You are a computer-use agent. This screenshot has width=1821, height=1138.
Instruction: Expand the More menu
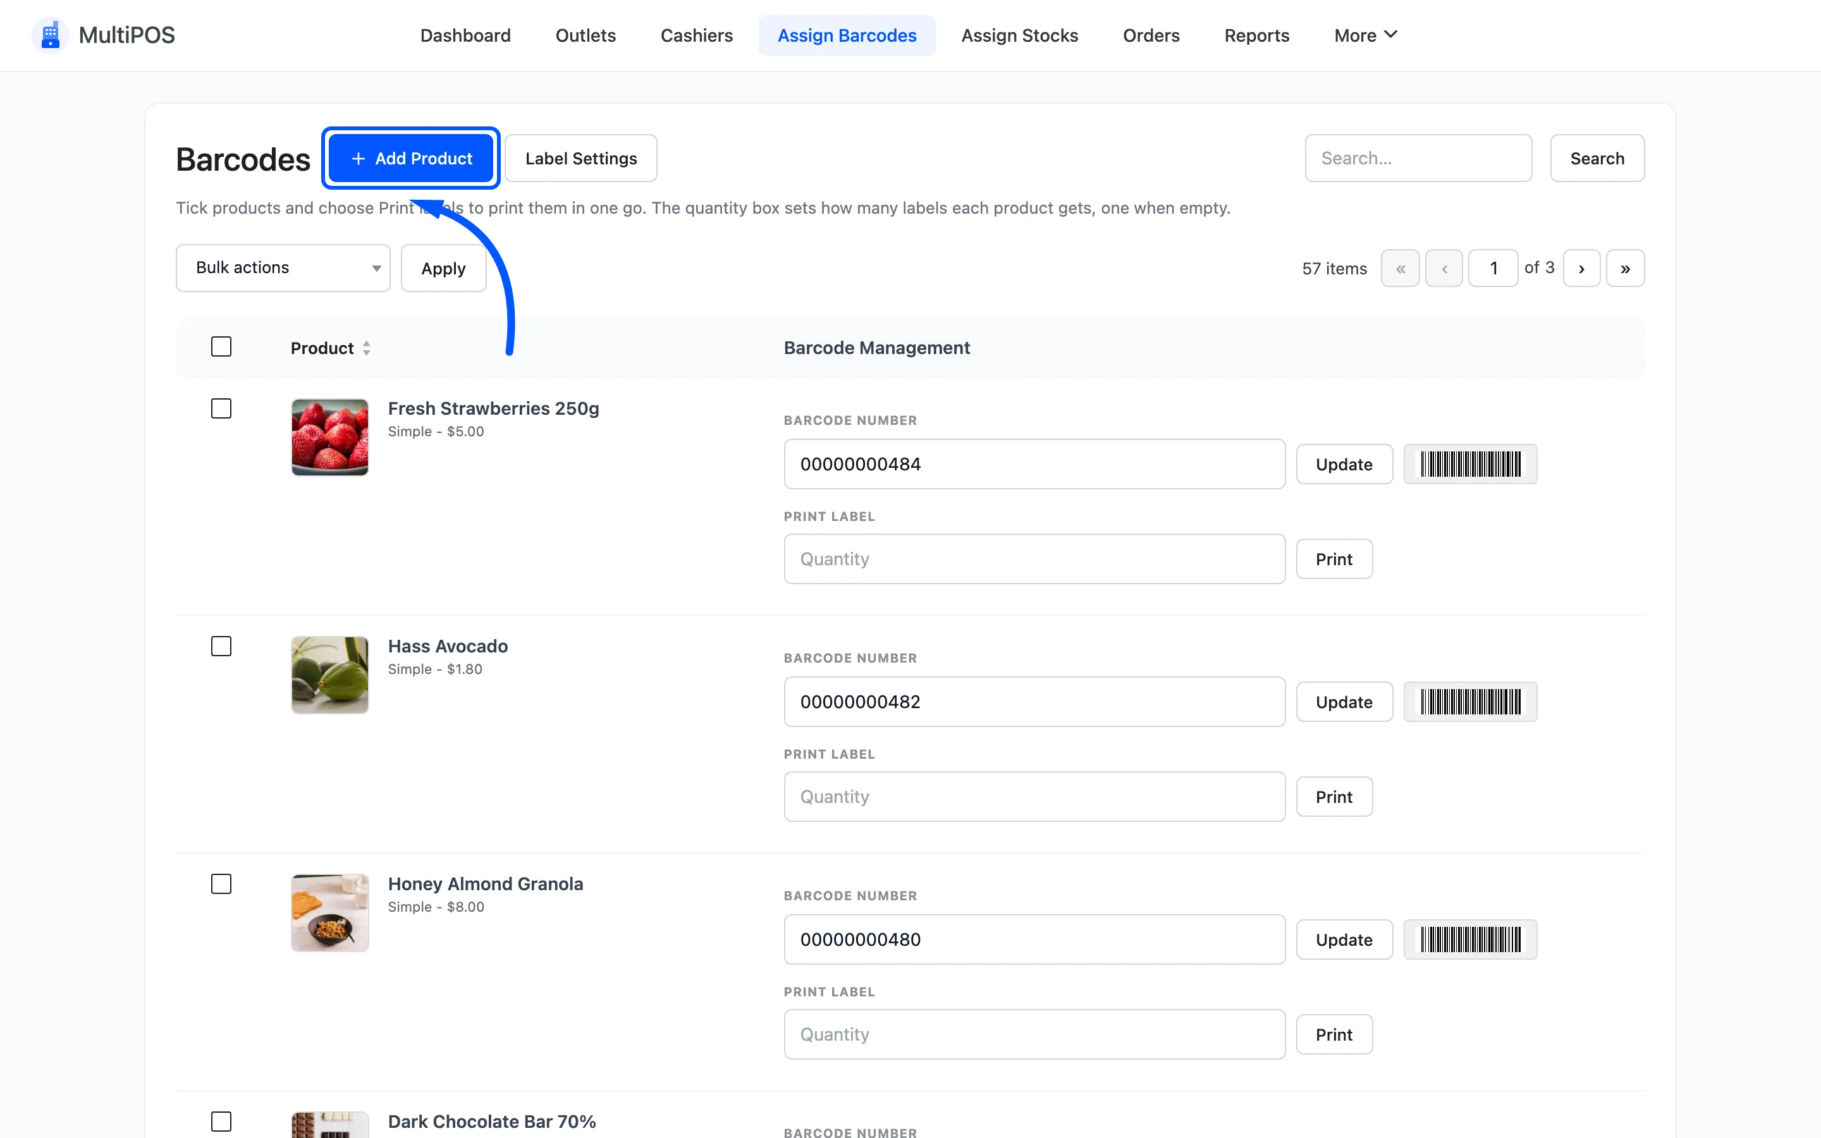pos(1366,35)
